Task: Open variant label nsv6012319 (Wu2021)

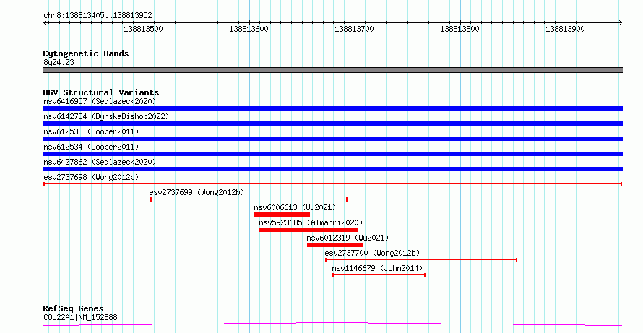Action: click(x=348, y=238)
